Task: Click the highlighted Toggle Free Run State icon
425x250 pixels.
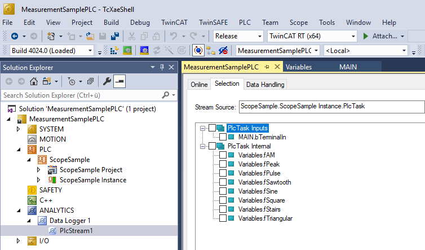Action: [x=198, y=50]
